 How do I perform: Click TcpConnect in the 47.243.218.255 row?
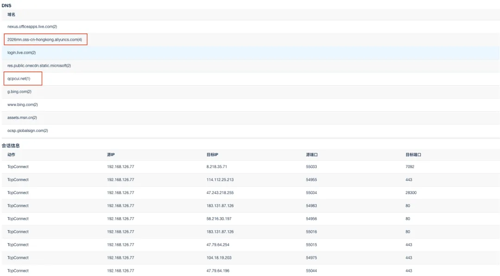[x=18, y=193]
